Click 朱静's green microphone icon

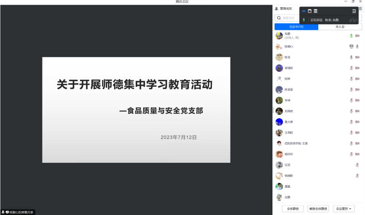click(x=351, y=35)
